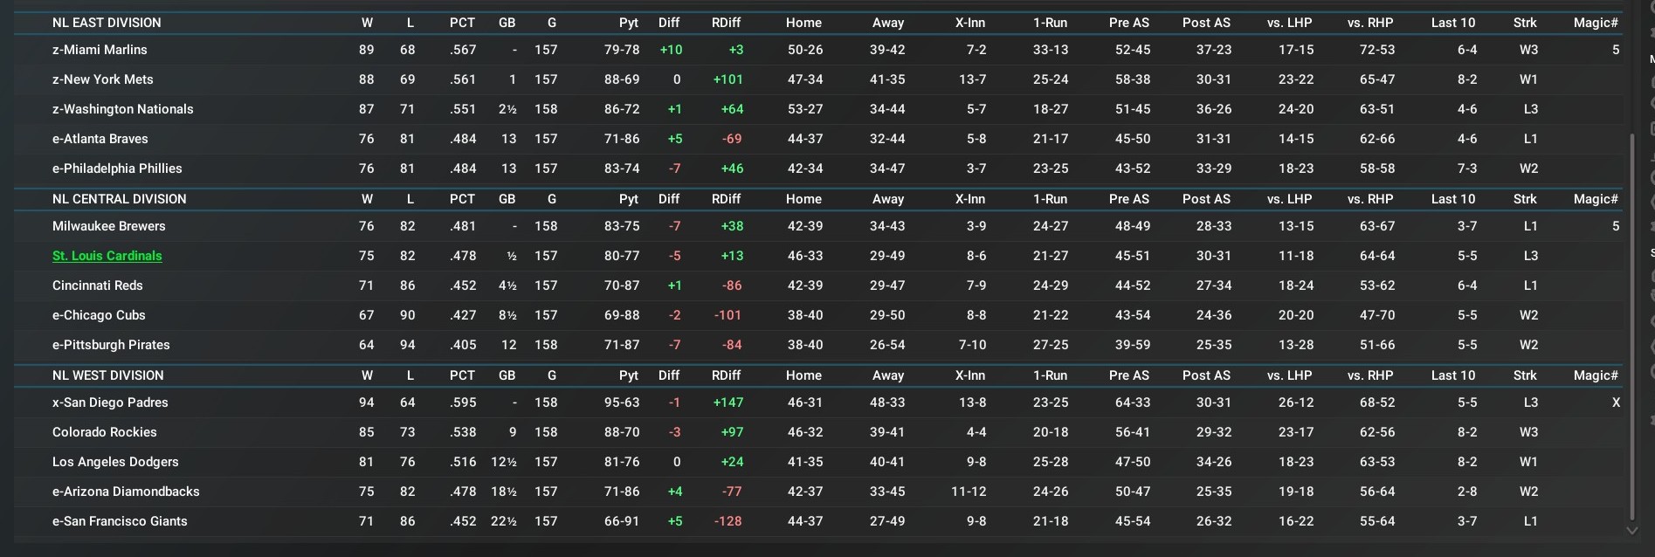Click the scroll-down arrow below the scrollbar
The width and height of the screenshot is (1655, 557).
pos(1631,530)
